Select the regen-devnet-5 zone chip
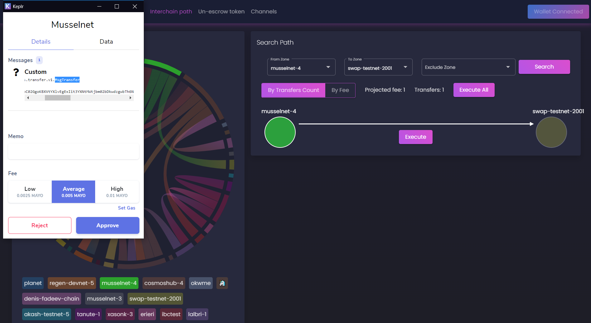 72,283
